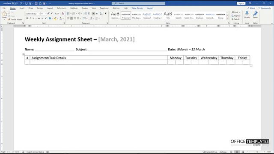Adjust the zoom slider in status bar
274x154 pixels.
(x=257, y=152)
